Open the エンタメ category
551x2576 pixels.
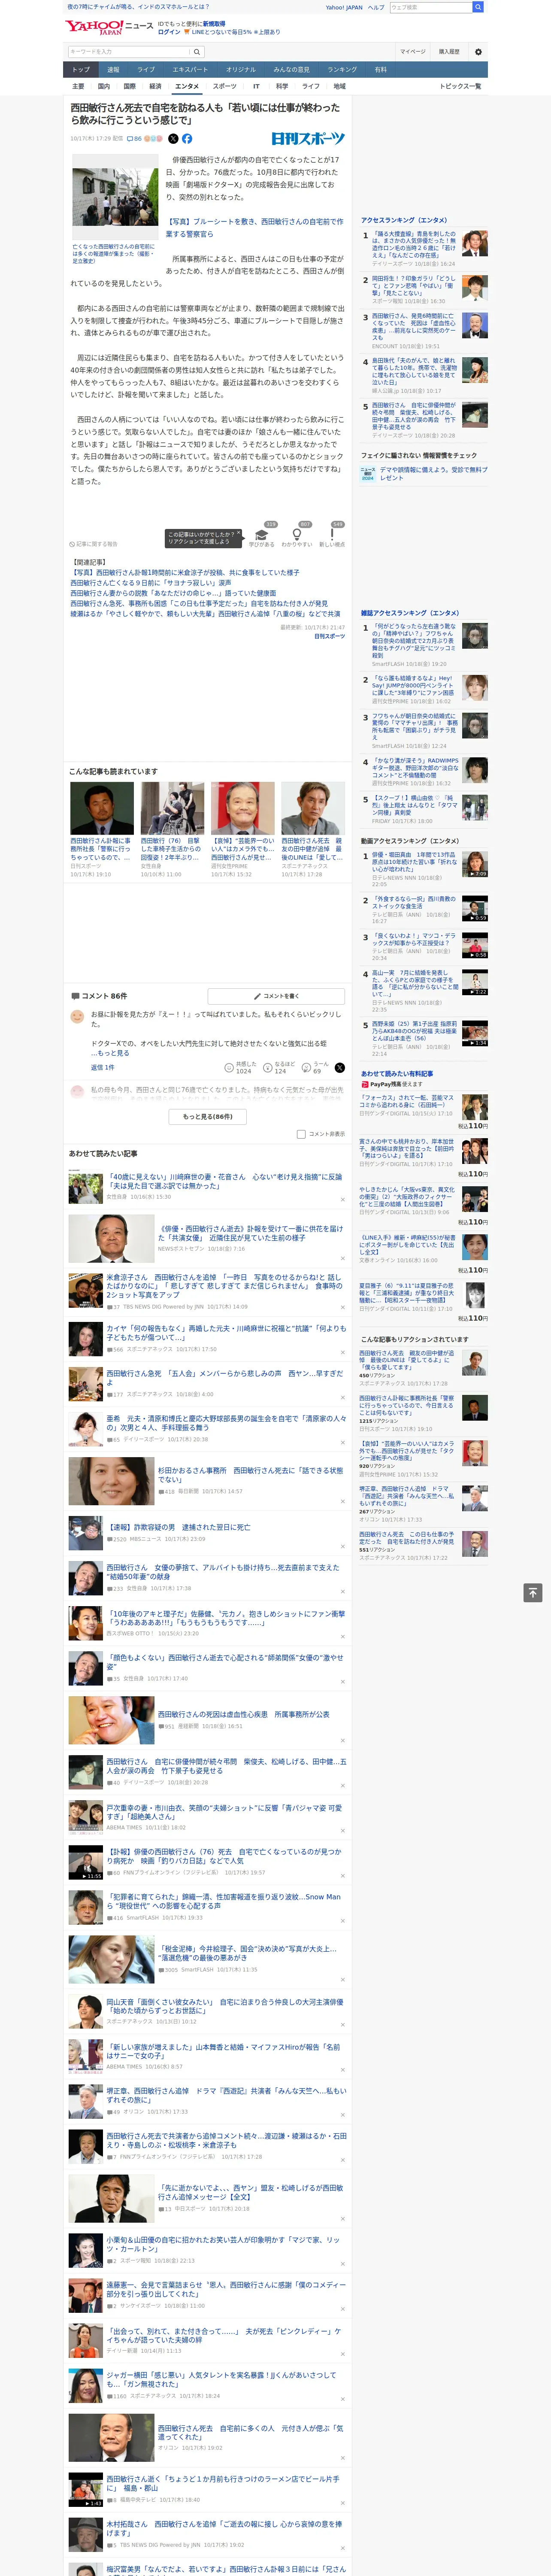187,86
